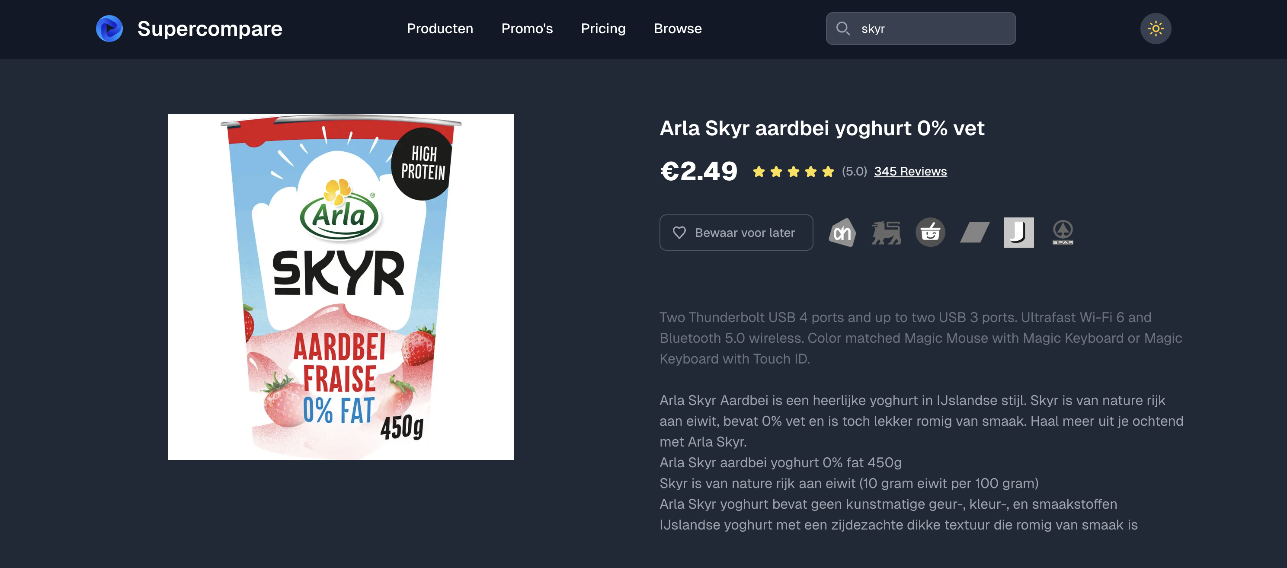Go to the Pricing page
The width and height of the screenshot is (1287, 568).
[x=603, y=29]
